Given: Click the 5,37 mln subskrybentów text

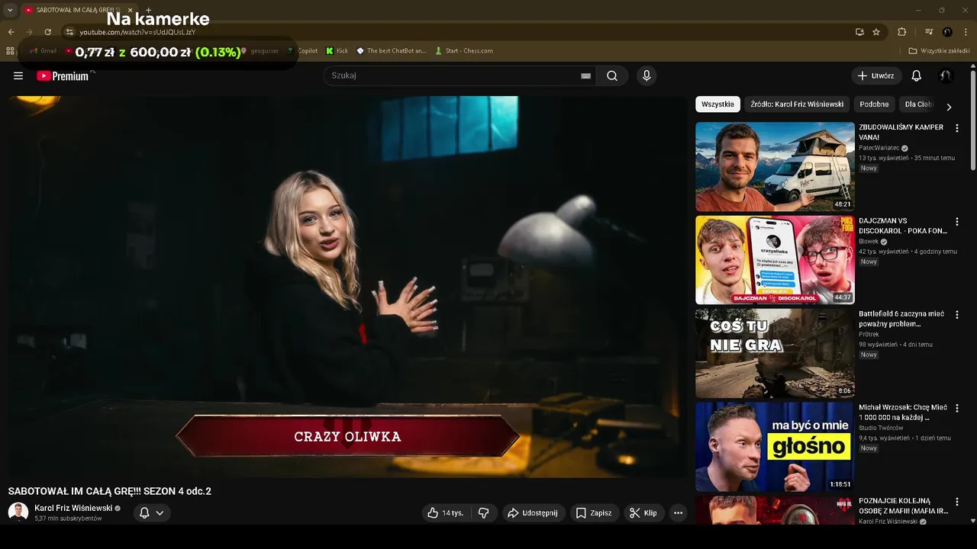Looking at the screenshot, I should point(68,518).
